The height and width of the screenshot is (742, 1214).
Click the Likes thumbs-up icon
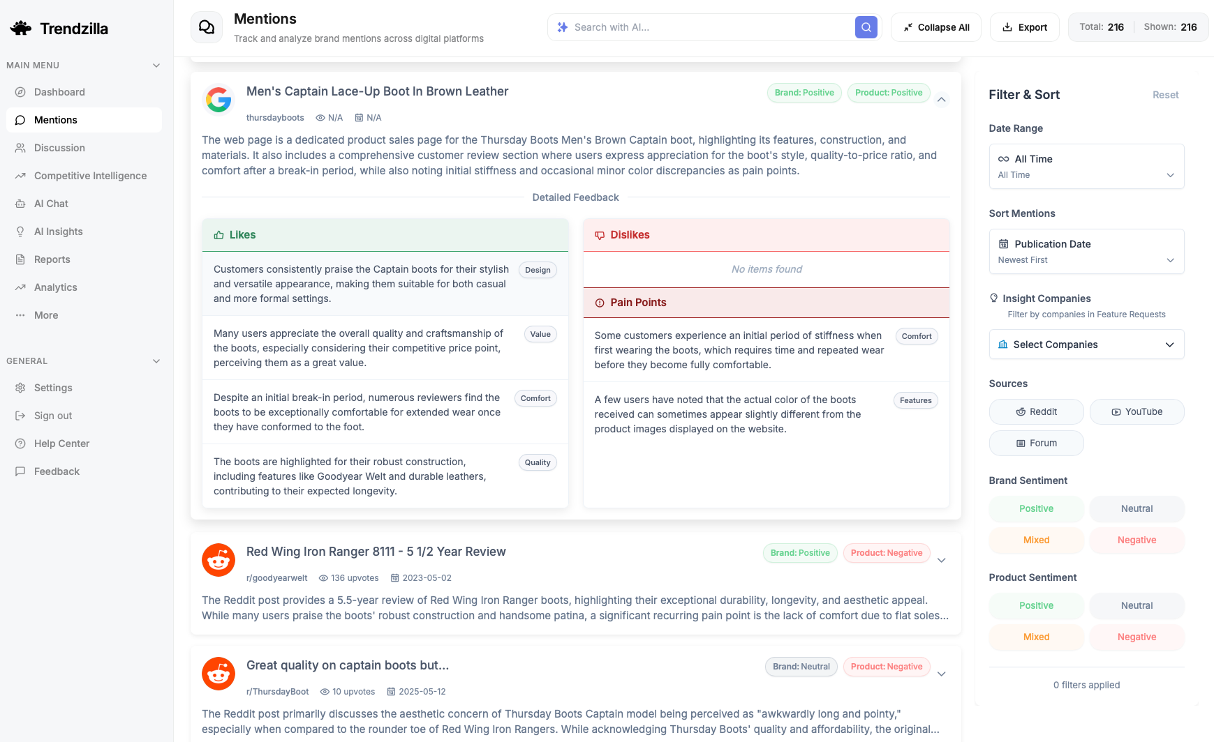tap(219, 235)
